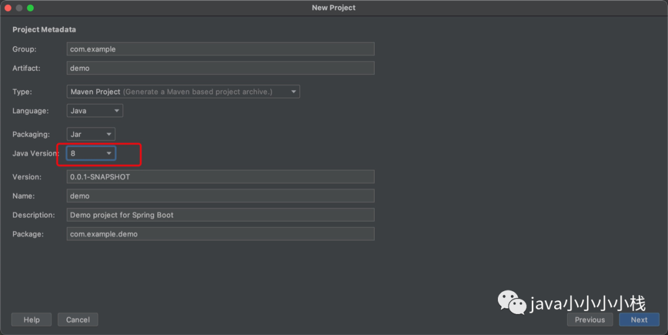This screenshot has width=668, height=335.
Task: Click the WeChat logo icon in watermark
Action: pos(512,303)
